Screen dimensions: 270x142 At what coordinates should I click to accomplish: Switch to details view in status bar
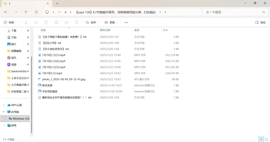(x=261, y=139)
